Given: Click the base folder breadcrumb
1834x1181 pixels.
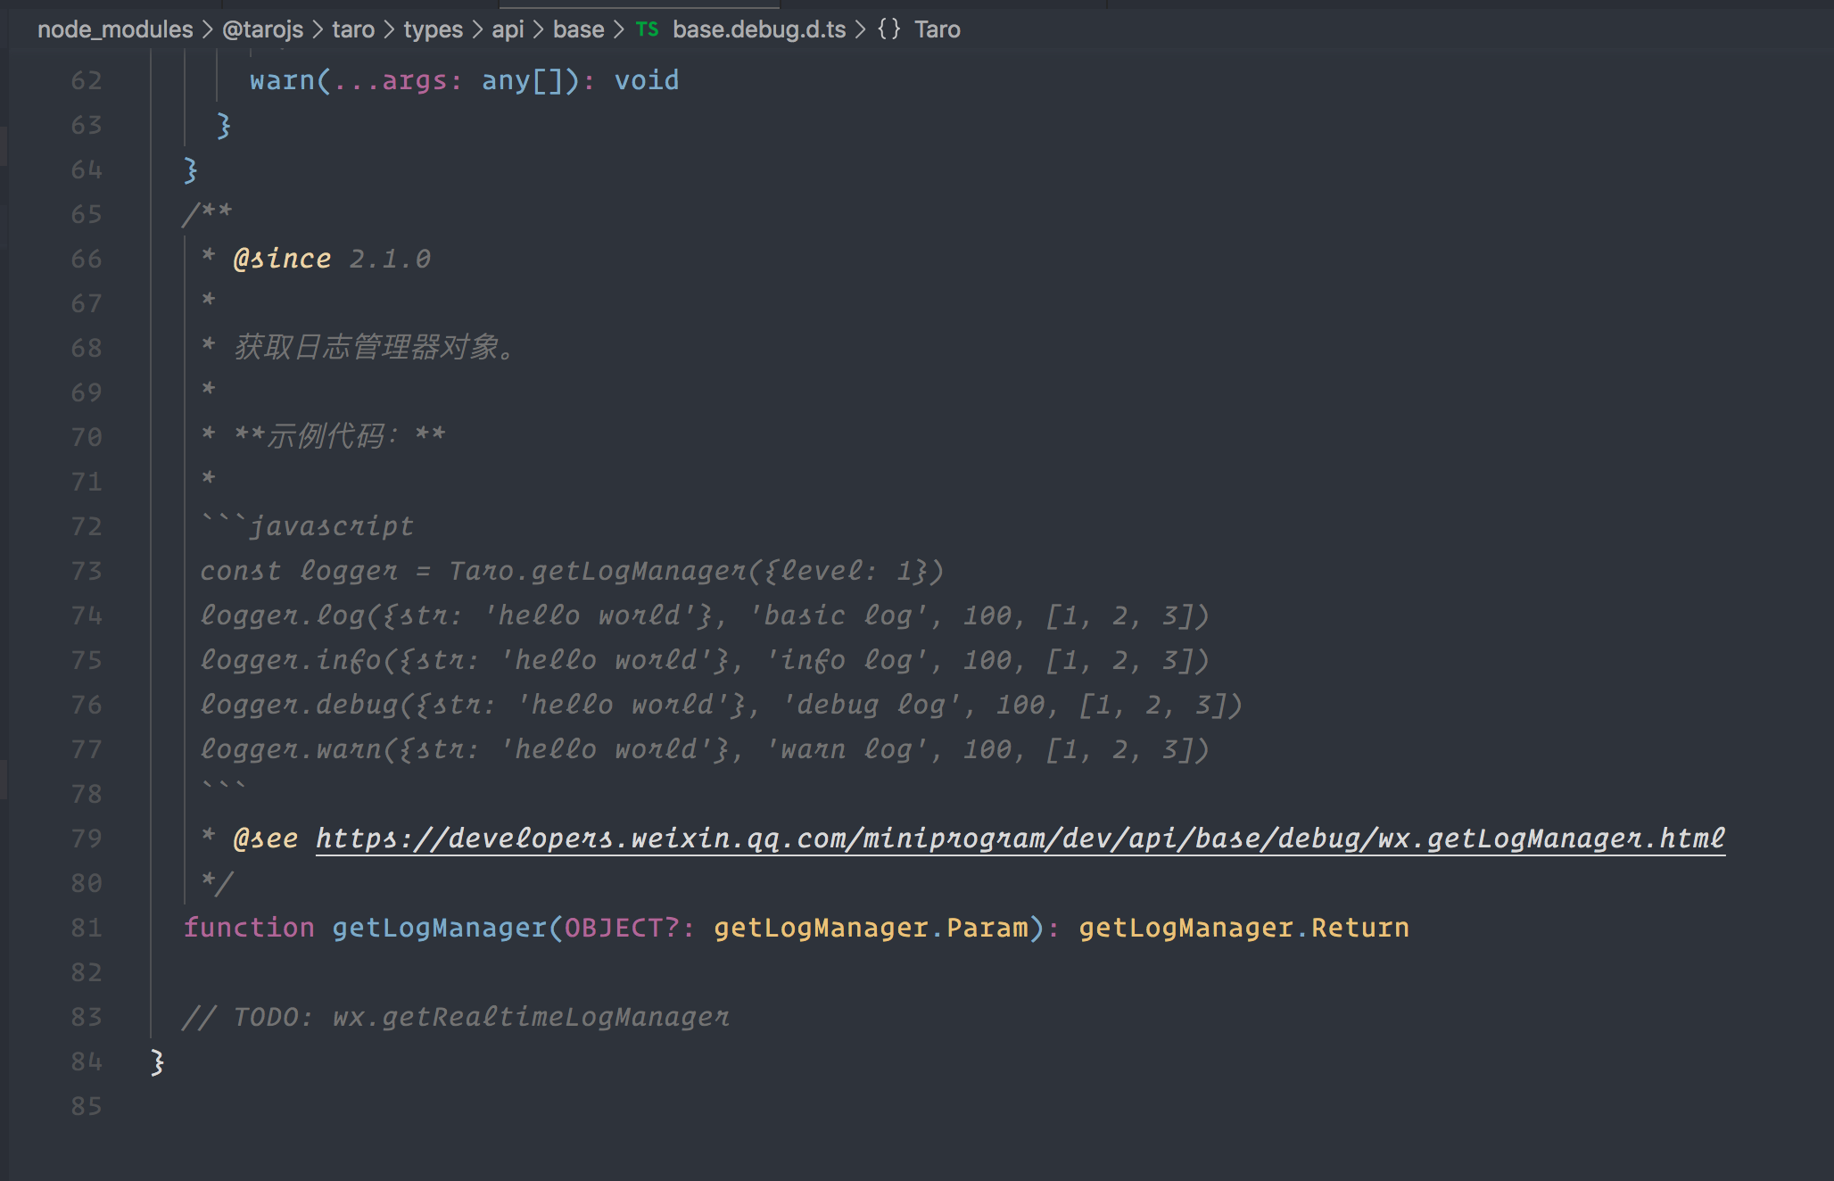Looking at the screenshot, I should pyautogui.click(x=578, y=29).
